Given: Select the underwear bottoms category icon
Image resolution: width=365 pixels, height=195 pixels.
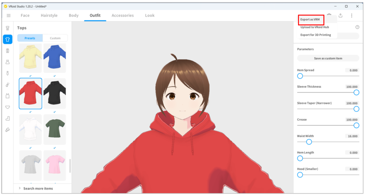Looking at the screenshot, I should [x=7, y=107].
